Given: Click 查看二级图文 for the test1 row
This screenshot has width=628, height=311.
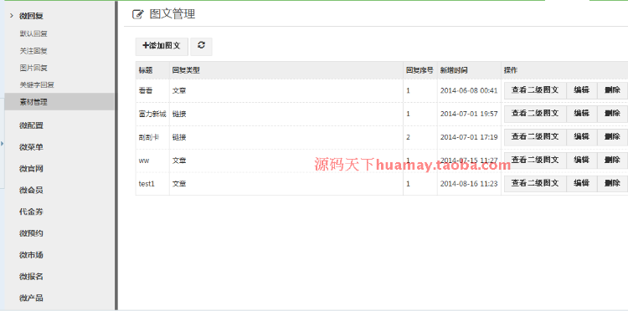Looking at the screenshot, I should point(535,183).
